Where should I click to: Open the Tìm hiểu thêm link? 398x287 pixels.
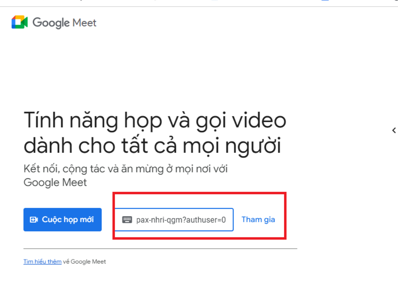(42, 262)
